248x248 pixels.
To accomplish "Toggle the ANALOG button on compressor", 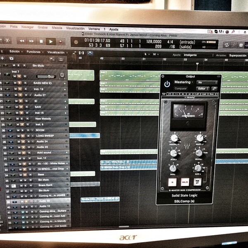I will 185,182.
